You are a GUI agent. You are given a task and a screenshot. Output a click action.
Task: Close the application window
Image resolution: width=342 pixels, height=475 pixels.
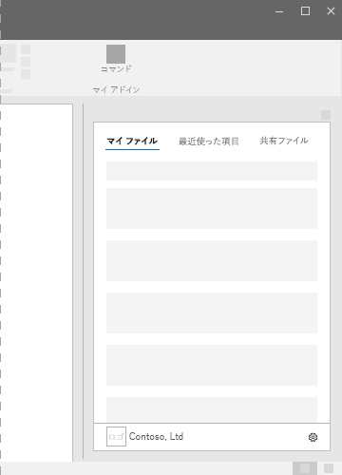coord(331,11)
